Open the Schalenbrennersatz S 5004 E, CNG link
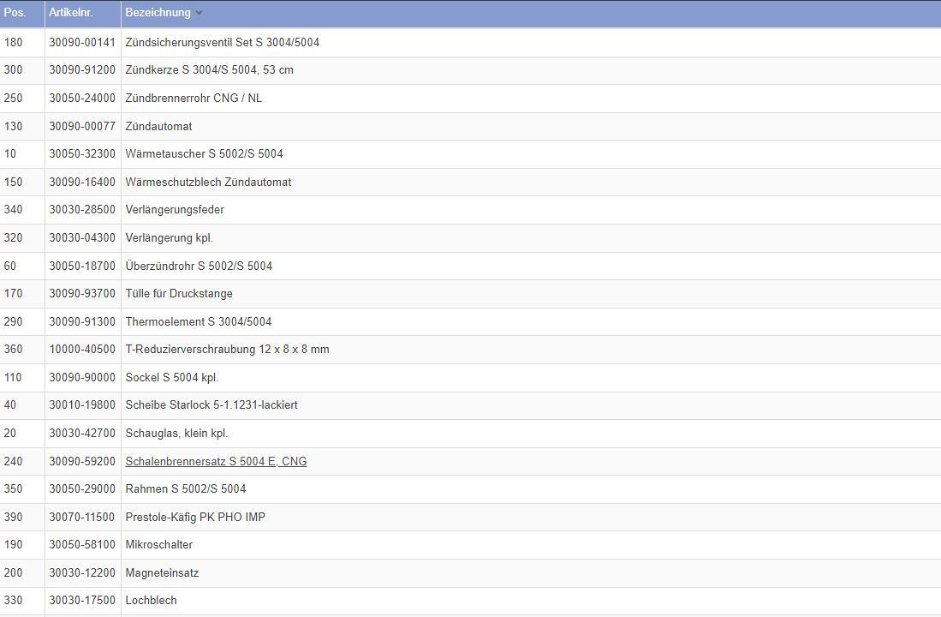 coord(216,461)
